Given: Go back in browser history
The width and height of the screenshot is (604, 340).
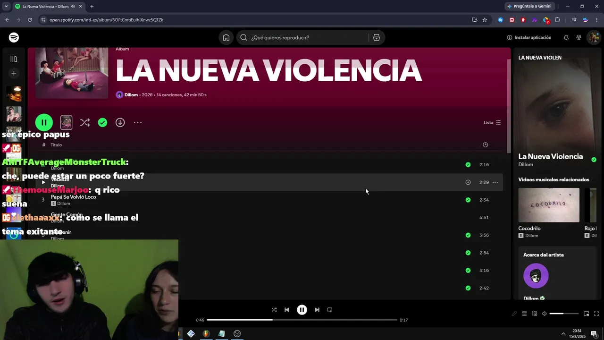Looking at the screenshot, I should tap(7, 20).
